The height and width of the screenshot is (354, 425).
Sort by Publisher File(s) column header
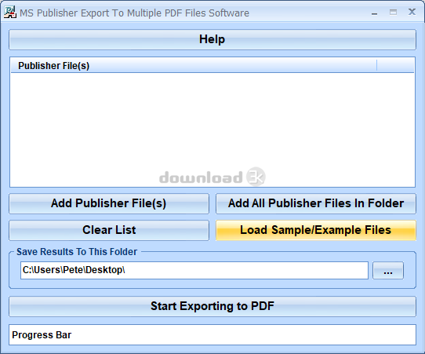pyautogui.click(x=194, y=66)
